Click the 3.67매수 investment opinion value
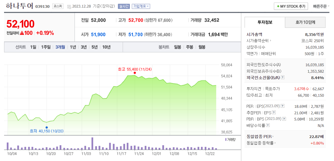This screenshot has width=334, height=161. tap(302, 89)
